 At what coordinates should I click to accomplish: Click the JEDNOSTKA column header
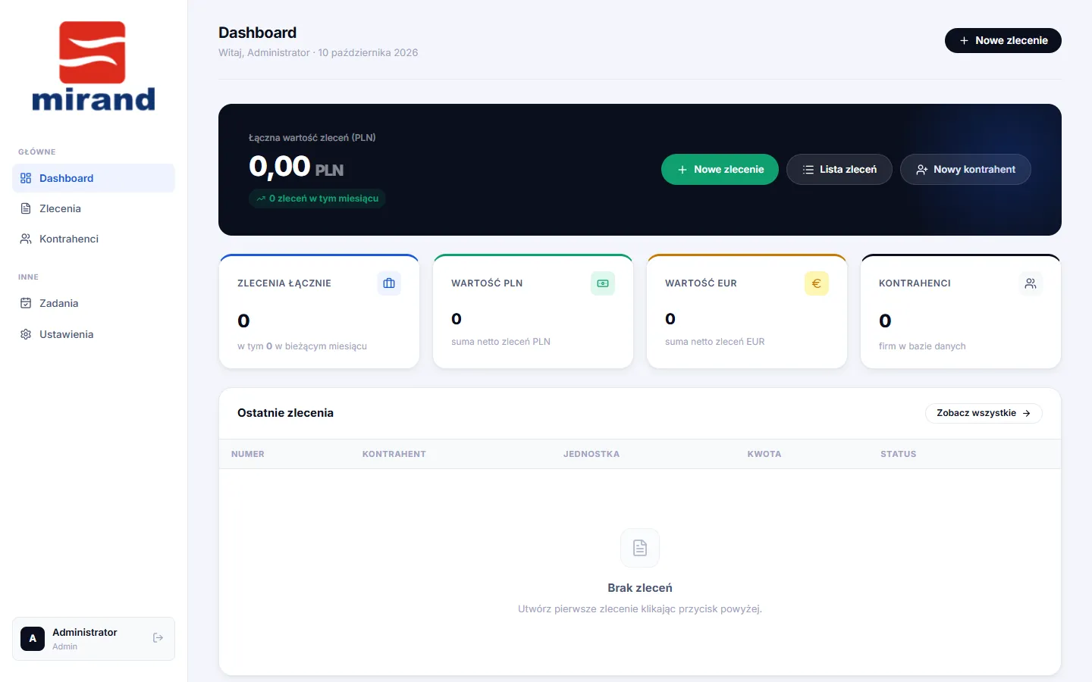(x=591, y=454)
